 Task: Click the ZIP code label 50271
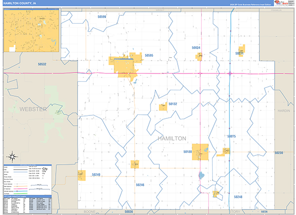(239, 53)
